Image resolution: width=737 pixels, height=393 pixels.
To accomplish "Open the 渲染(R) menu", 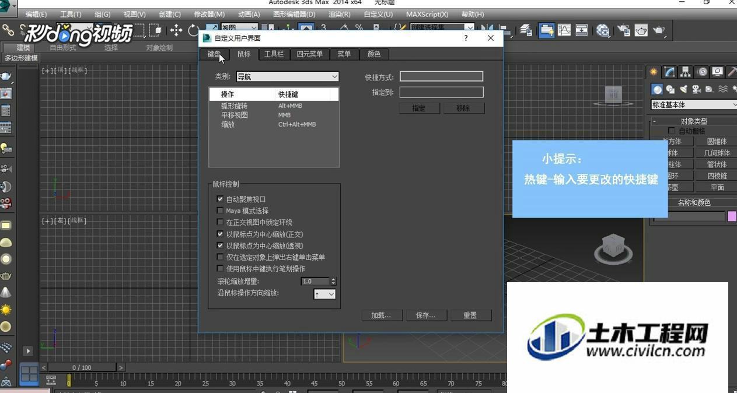I will (x=340, y=14).
